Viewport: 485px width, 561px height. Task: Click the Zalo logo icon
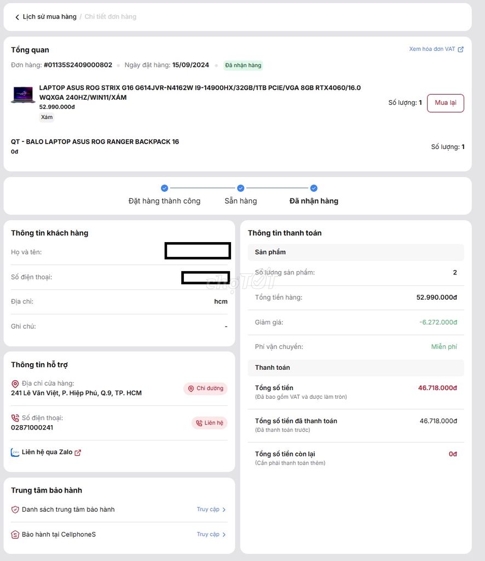tap(15, 452)
